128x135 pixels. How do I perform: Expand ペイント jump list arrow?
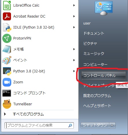pyautogui.click(x=74, y=60)
